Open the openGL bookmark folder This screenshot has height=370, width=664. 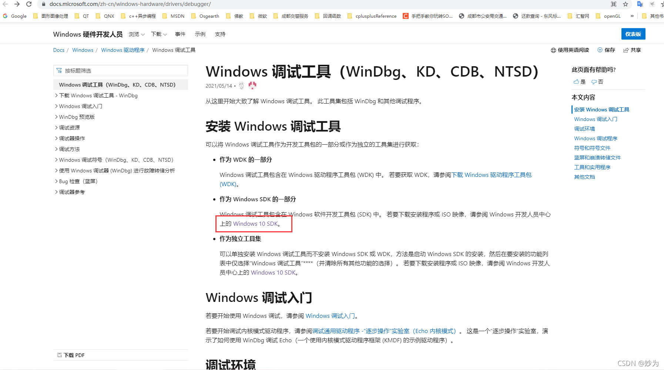coord(608,16)
